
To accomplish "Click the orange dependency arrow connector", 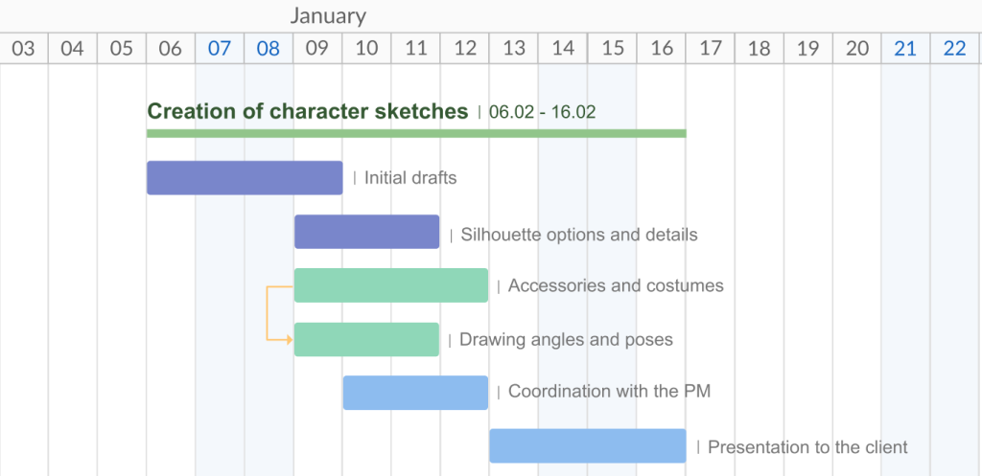I will click(269, 313).
